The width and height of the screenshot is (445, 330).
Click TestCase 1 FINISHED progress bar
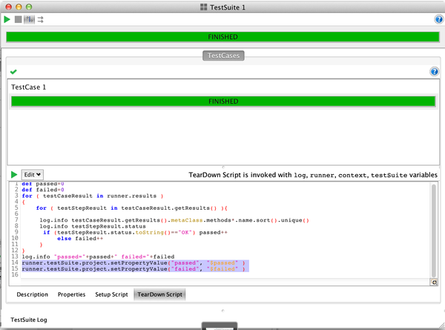222,101
